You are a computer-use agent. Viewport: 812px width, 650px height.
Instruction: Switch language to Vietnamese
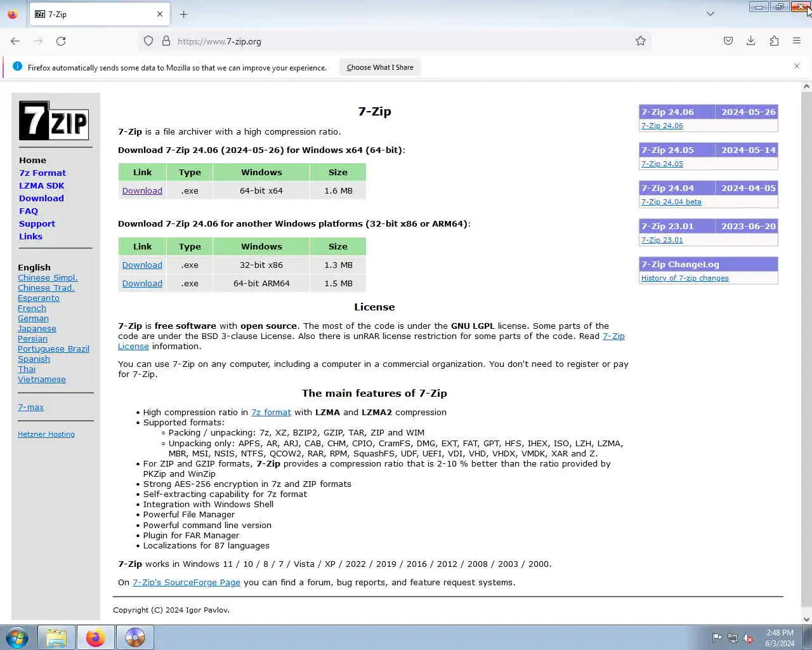(42, 380)
